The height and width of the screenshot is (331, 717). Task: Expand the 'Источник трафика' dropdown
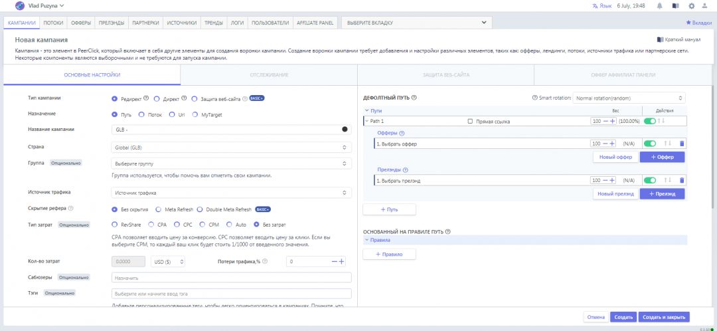point(230,193)
